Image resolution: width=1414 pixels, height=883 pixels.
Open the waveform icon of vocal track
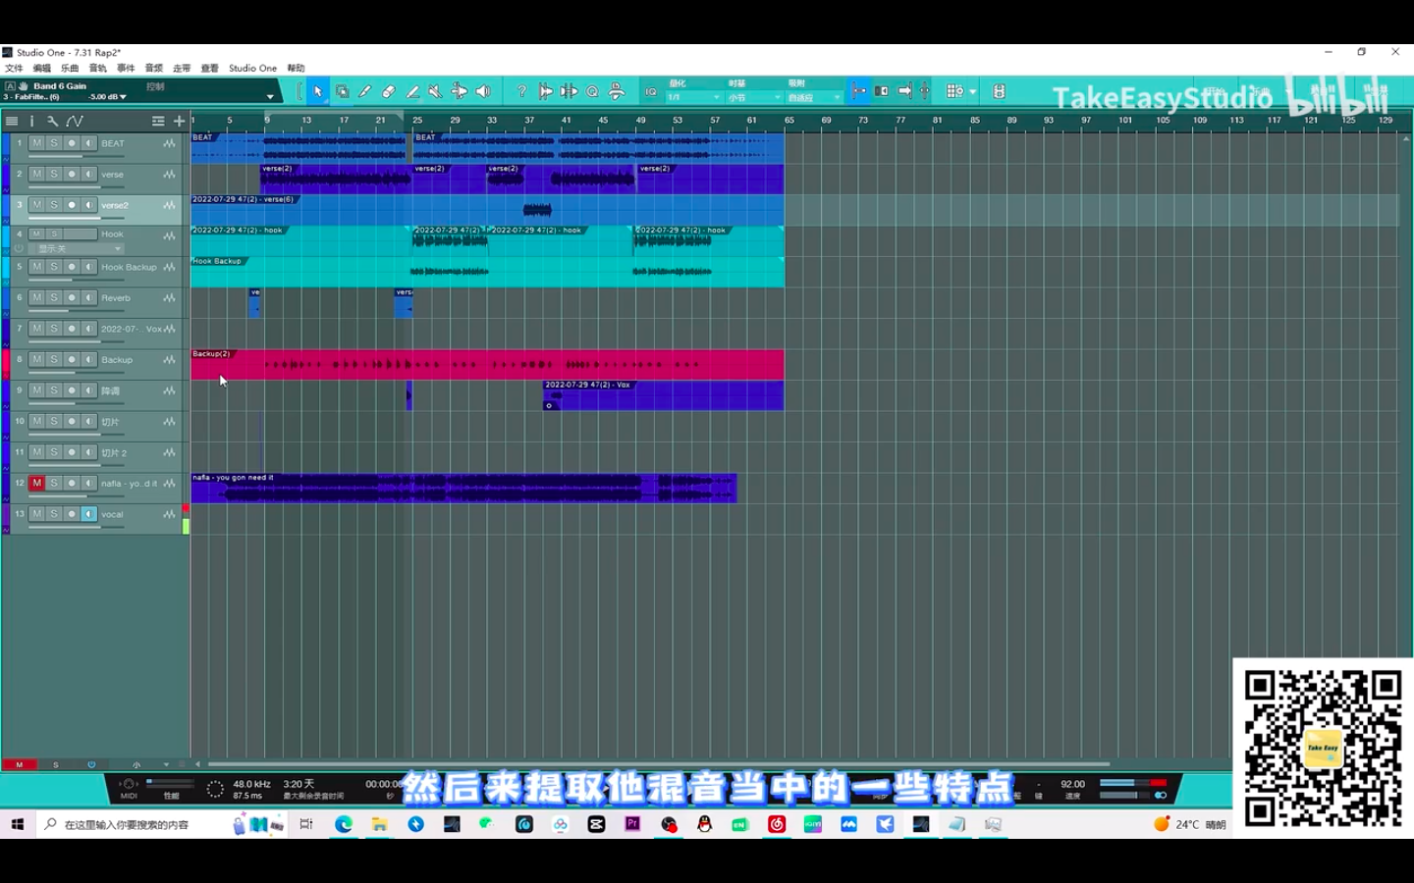(170, 514)
